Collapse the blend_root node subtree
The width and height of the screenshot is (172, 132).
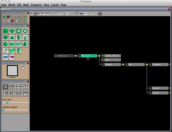point(99,56)
